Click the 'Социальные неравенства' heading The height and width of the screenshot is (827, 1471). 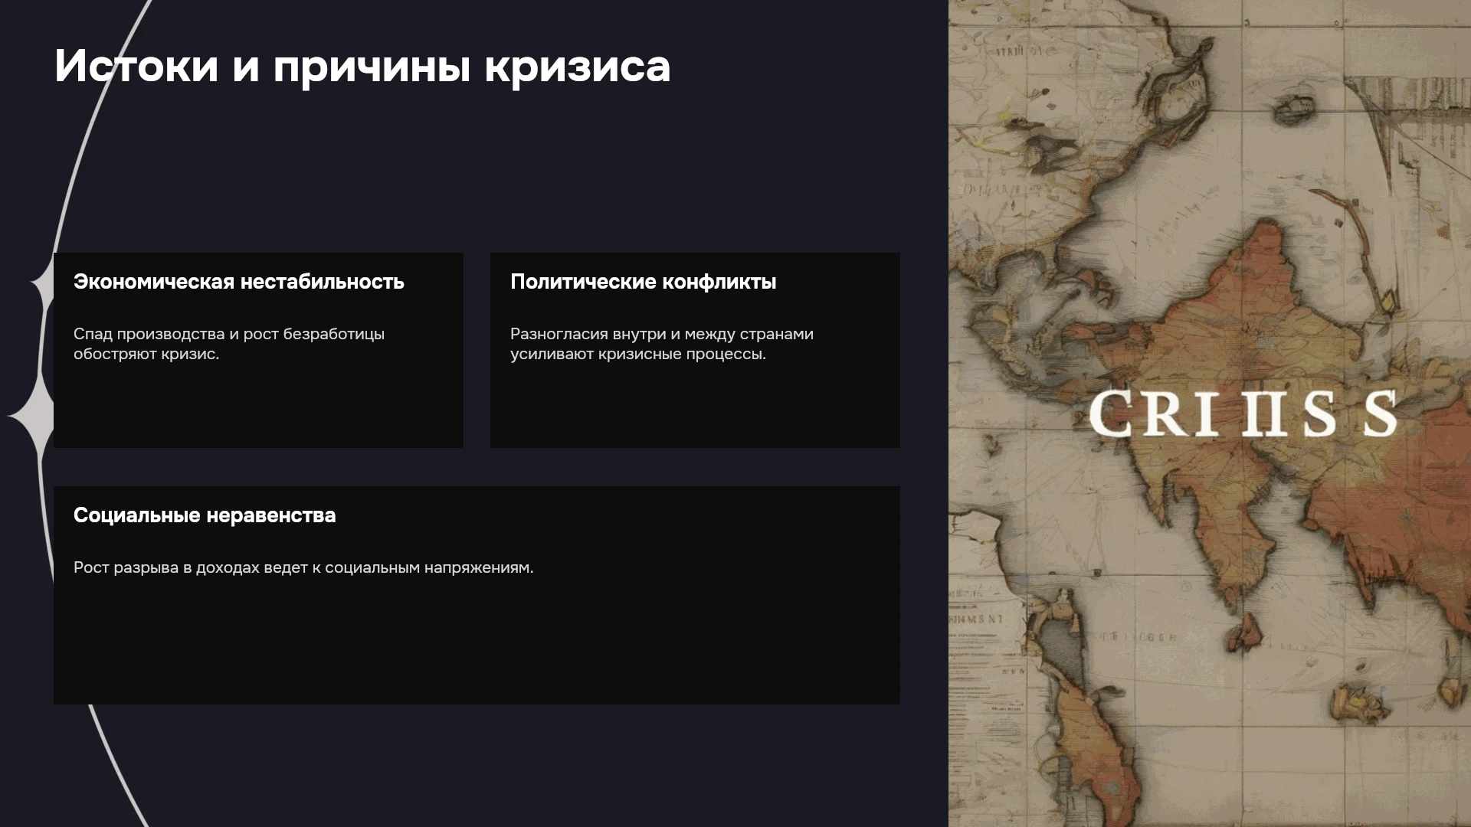point(205,515)
